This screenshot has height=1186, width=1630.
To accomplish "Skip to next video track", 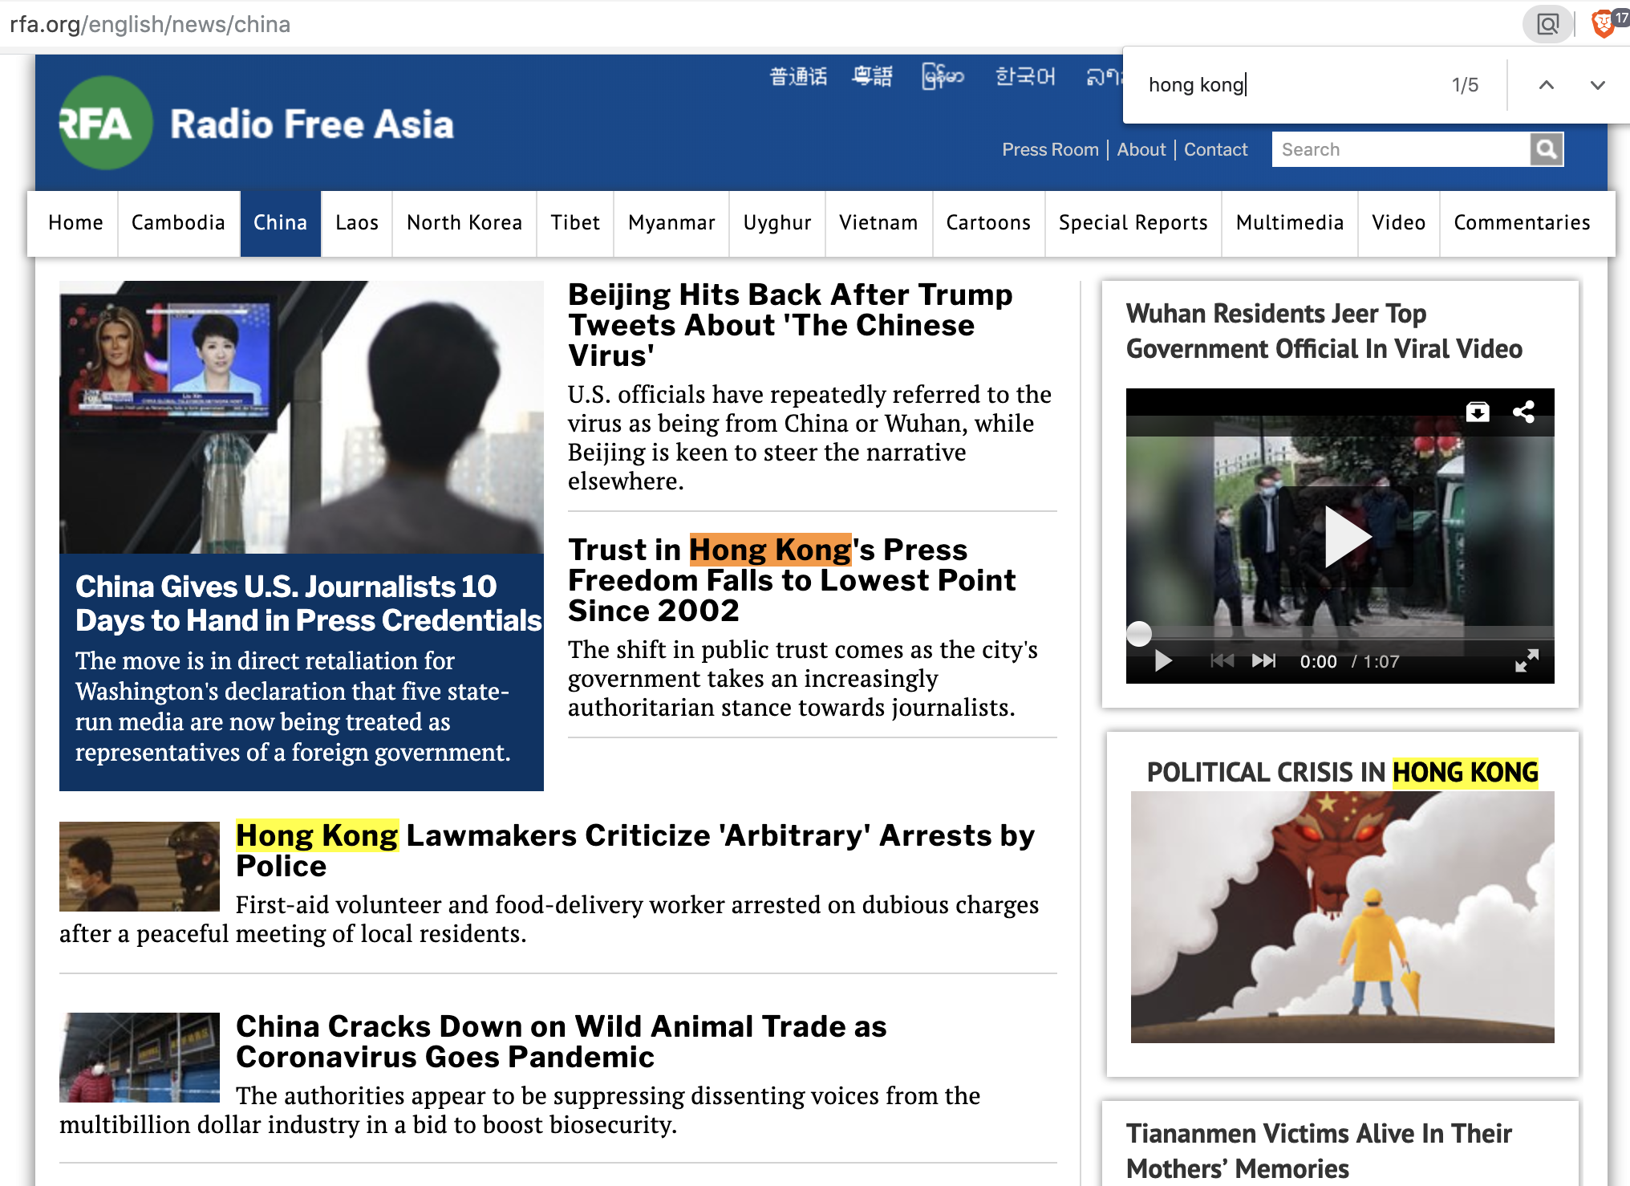I will tap(1263, 660).
